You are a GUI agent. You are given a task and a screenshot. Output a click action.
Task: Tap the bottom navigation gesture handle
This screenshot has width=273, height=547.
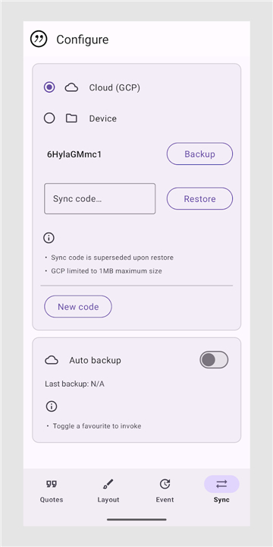[x=136, y=520]
